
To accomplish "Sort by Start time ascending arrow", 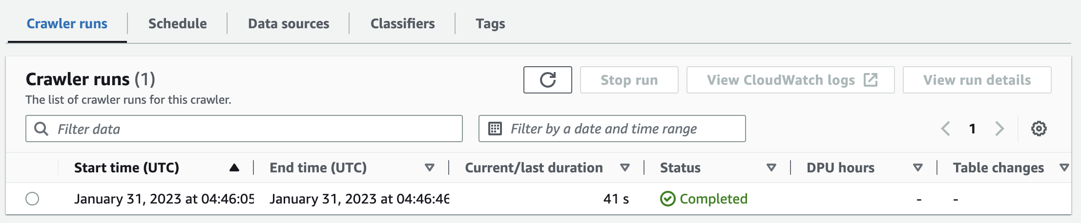I will (x=234, y=168).
